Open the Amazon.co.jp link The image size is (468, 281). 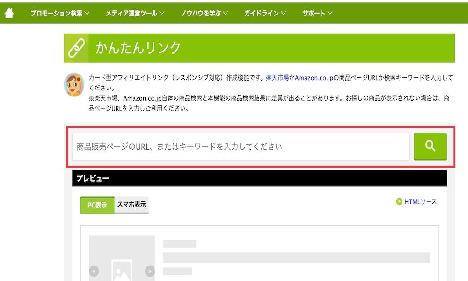point(314,78)
